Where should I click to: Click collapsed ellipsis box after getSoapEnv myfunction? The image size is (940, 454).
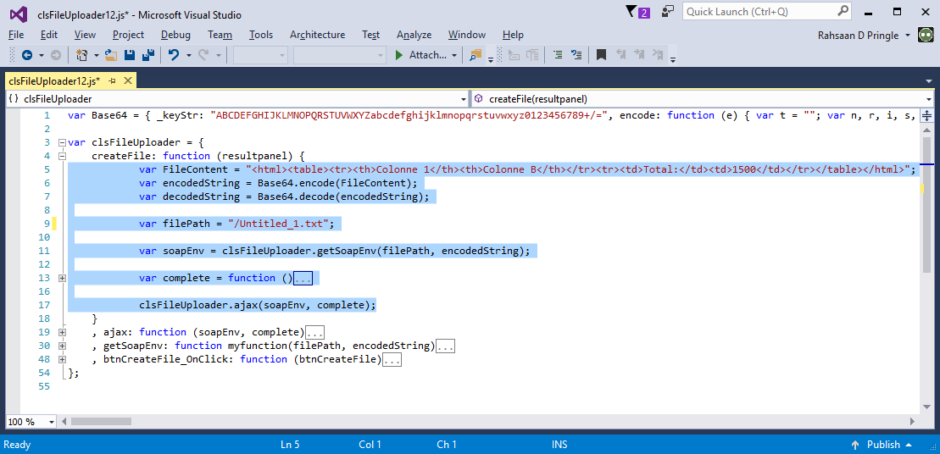click(x=446, y=346)
